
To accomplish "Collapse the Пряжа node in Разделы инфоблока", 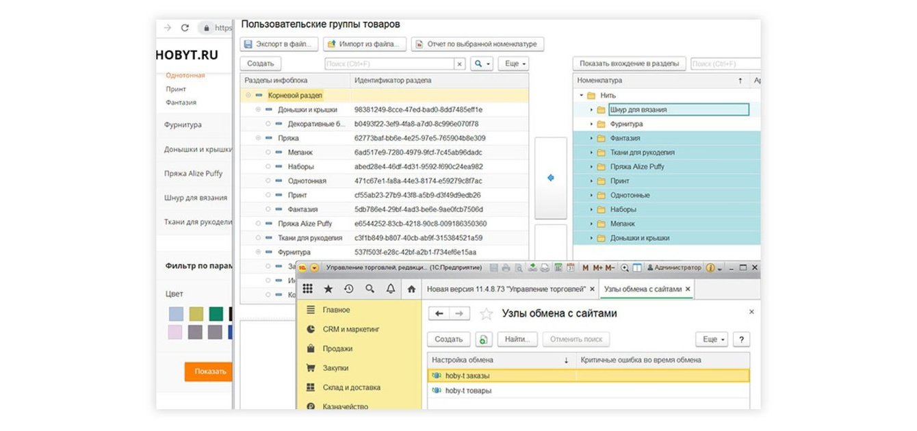I will pos(259,138).
